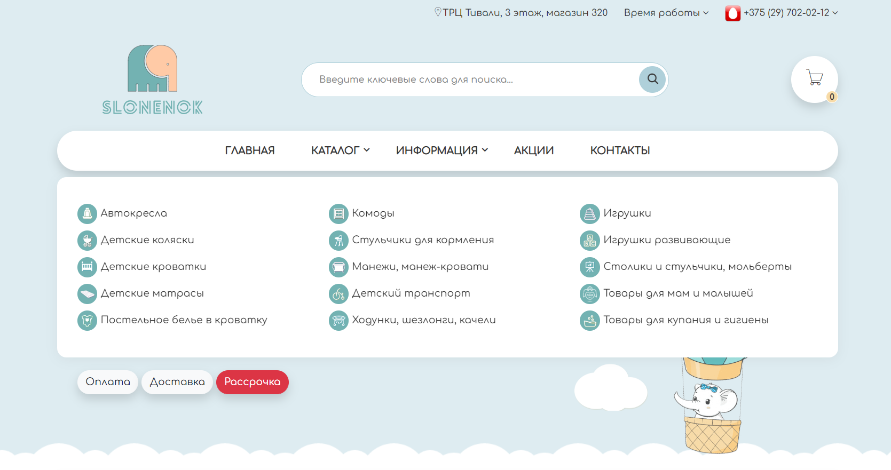Open Манежи, манеж-кровати link
Viewport: 891px width, 470px height.
coord(420,267)
